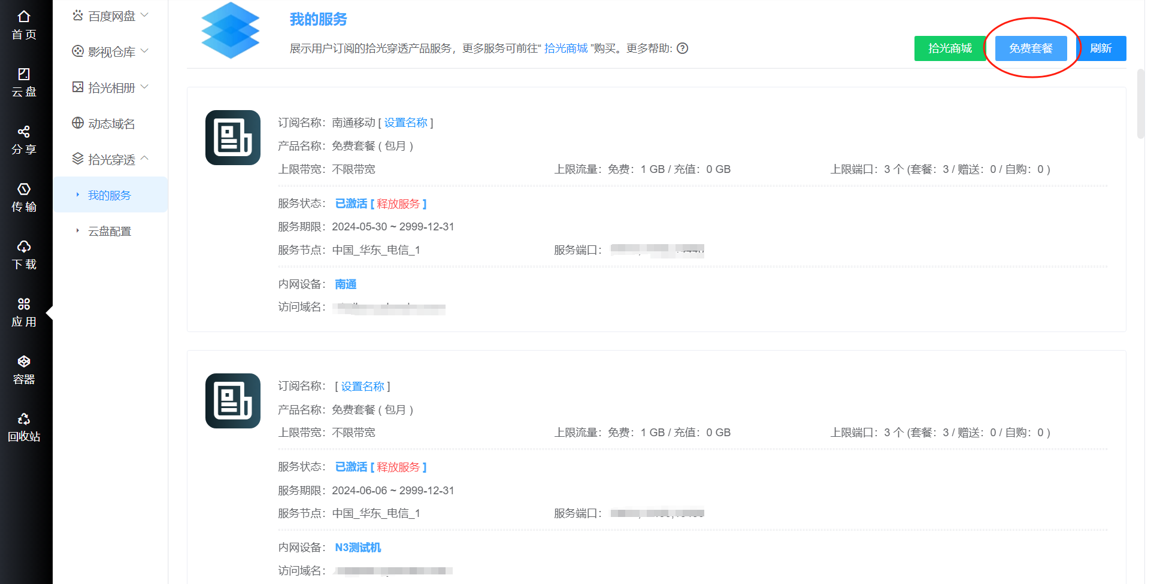1163x584 pixels.
Task: Open the 影视仓库 menu label
Action: [111, 52]
